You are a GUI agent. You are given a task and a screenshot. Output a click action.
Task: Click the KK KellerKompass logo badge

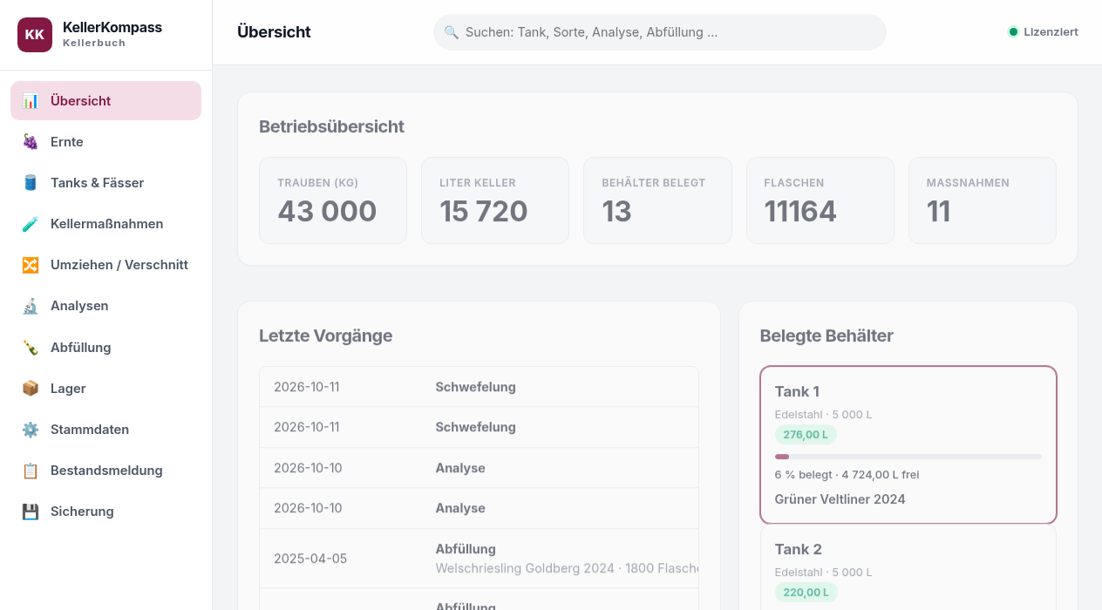pos(35,35)
